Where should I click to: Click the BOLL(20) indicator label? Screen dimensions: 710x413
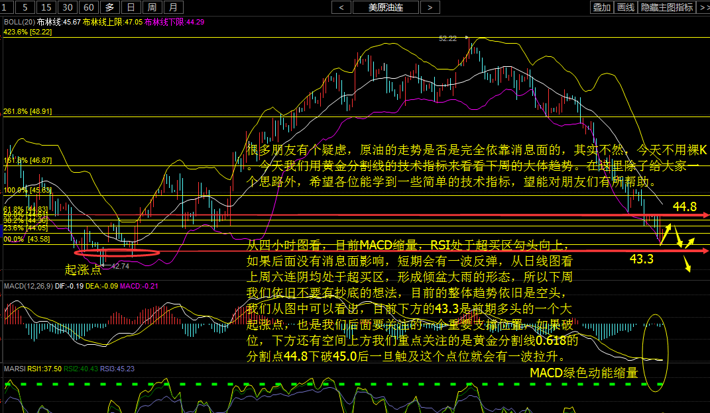[19, 22]
